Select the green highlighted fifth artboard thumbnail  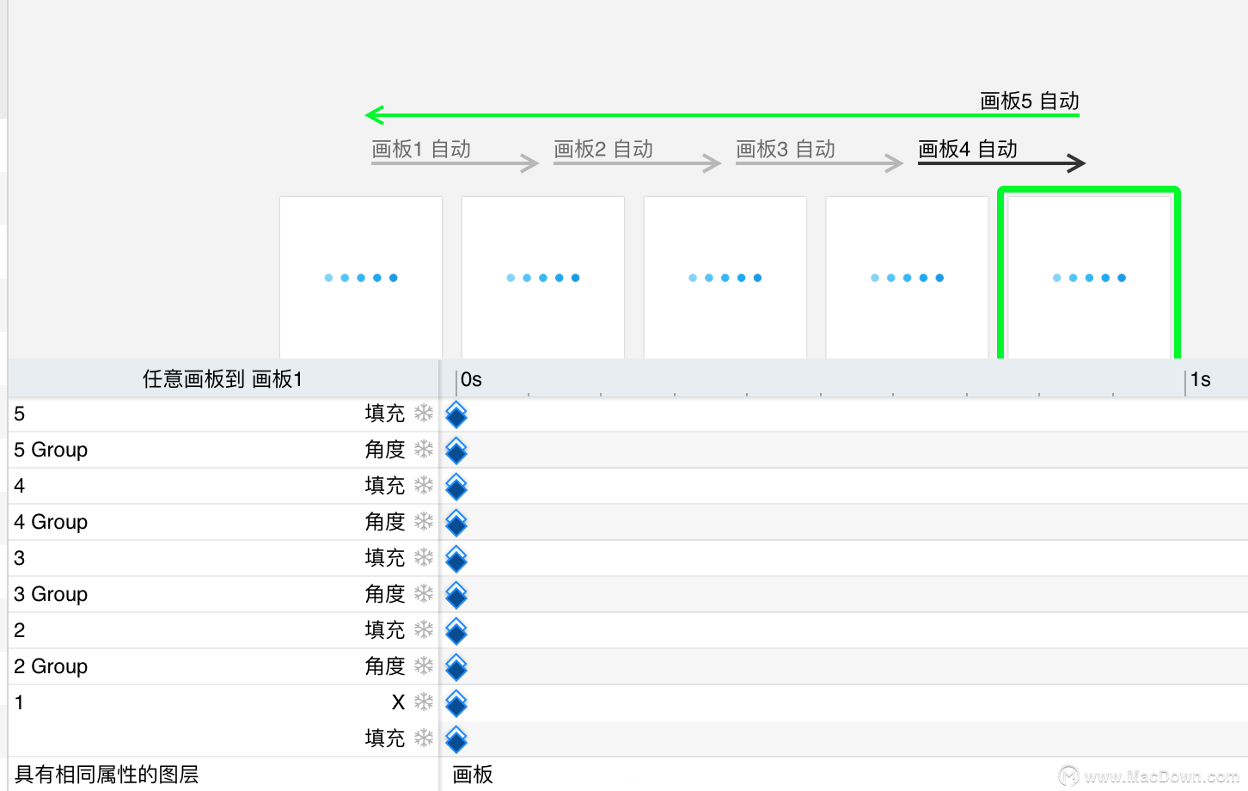pos(1089,275)
